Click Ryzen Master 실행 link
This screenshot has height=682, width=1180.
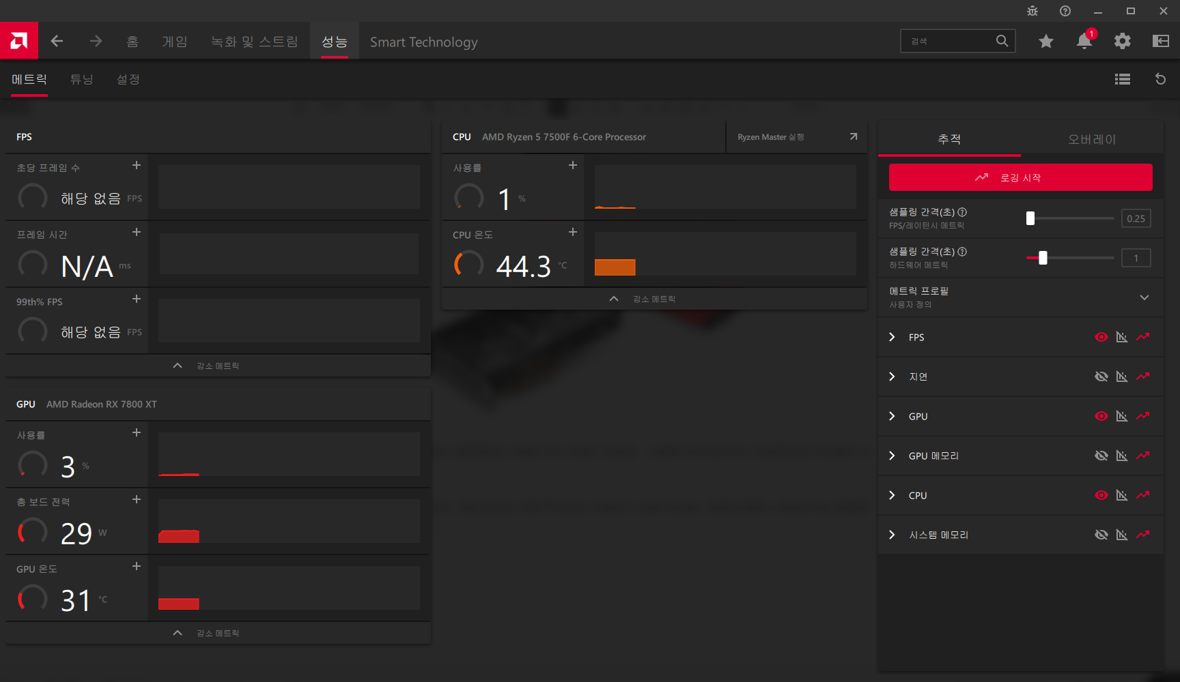click(771, 137)
